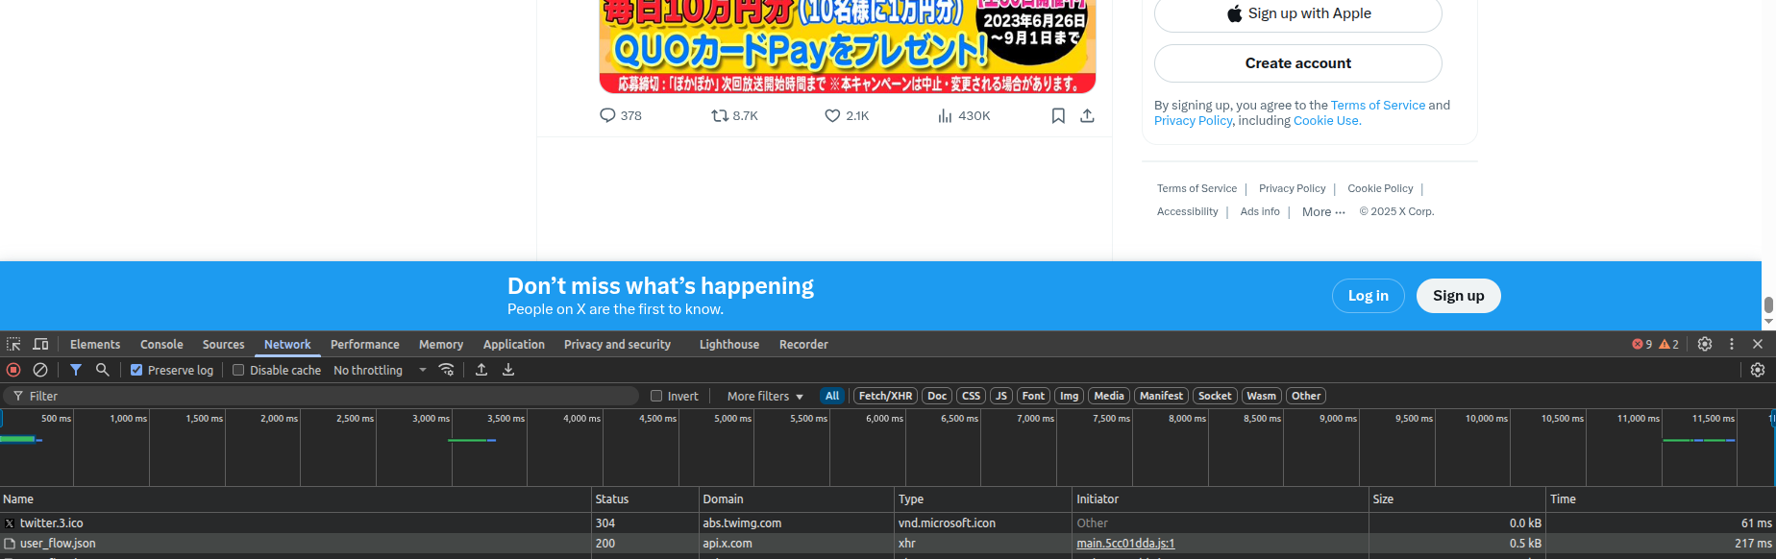Image resolution: width=1776 pixels, height=559 pixels.
Task: Stop recording network log
Action: coord(13,370)
